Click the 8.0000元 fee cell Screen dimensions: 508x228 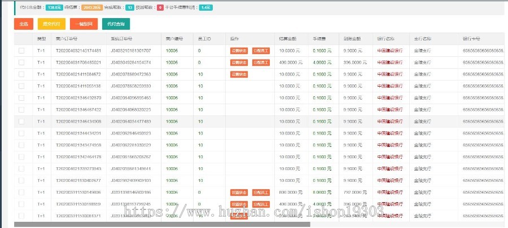(322, 193)
